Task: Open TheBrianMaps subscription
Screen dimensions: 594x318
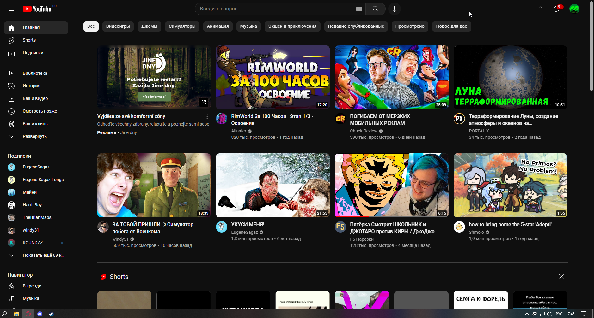Action: tap(36, 217)
